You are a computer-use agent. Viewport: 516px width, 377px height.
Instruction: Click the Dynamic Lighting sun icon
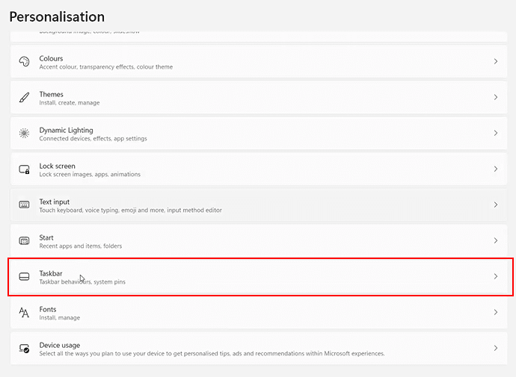(x=24, y=134)
